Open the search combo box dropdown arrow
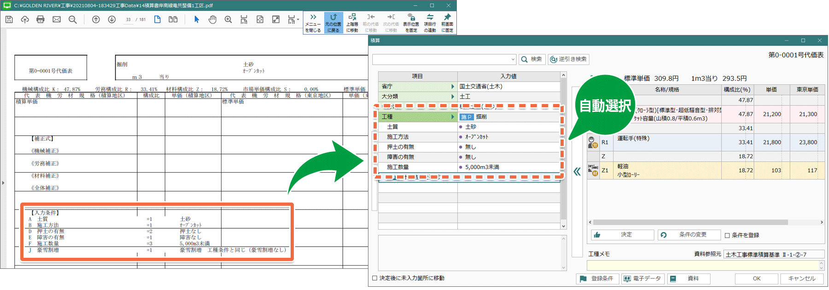 pos(513,59)
